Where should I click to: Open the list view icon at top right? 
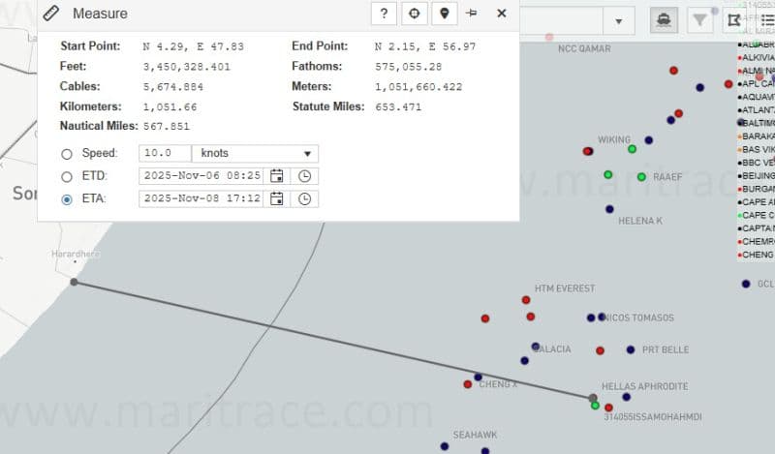coord(766,19)
